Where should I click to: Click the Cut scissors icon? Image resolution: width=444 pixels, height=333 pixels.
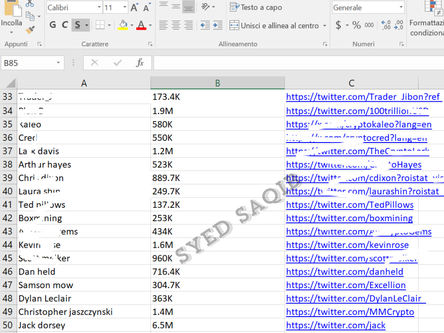click(x=29, y=4)
